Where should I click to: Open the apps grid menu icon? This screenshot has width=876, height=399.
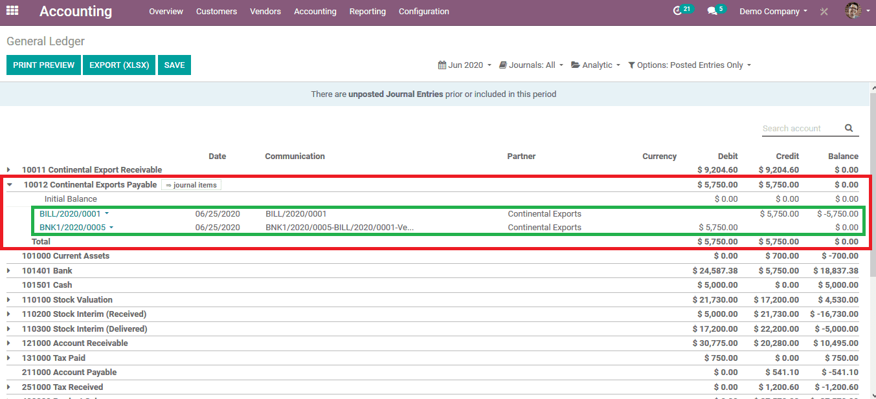(x=12, y=11)
